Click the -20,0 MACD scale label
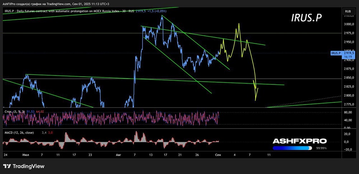 tap(347, 150)
